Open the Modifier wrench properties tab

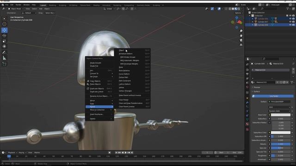(247, 102)
